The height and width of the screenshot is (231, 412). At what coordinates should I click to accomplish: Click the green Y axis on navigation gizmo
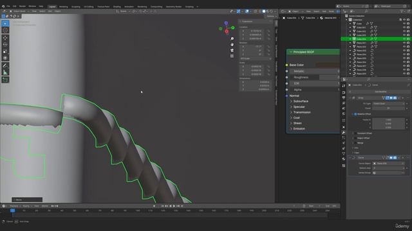pyautogui.click(x=233, y=28)
